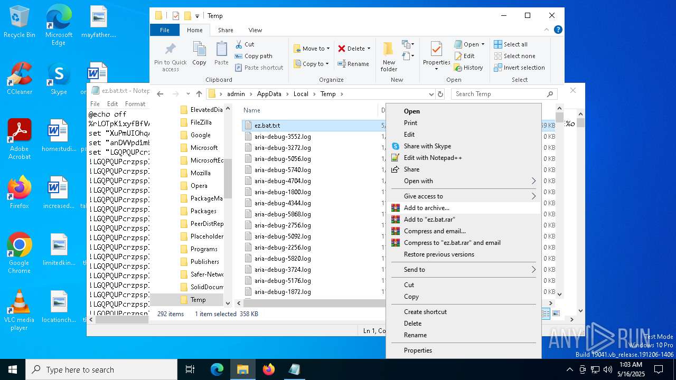Open recent locations dropdown arrow
The width and height of the screenshot is (676, 380).
[x=188, y=94]
